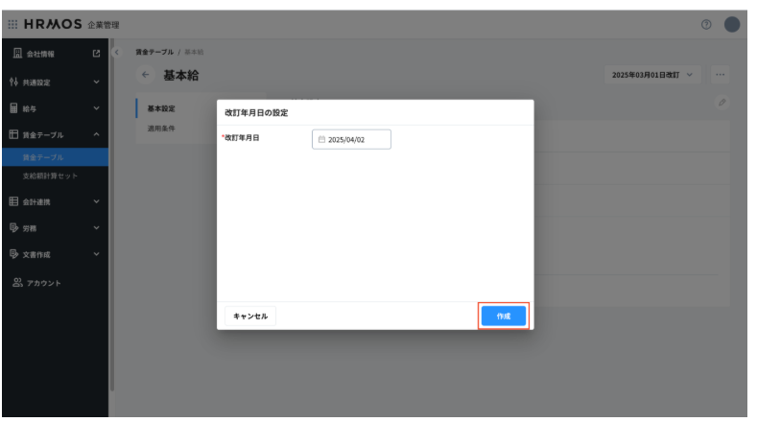Open アカウント in the sidebar
Screen dimensions: 757x422
[48, 282]
